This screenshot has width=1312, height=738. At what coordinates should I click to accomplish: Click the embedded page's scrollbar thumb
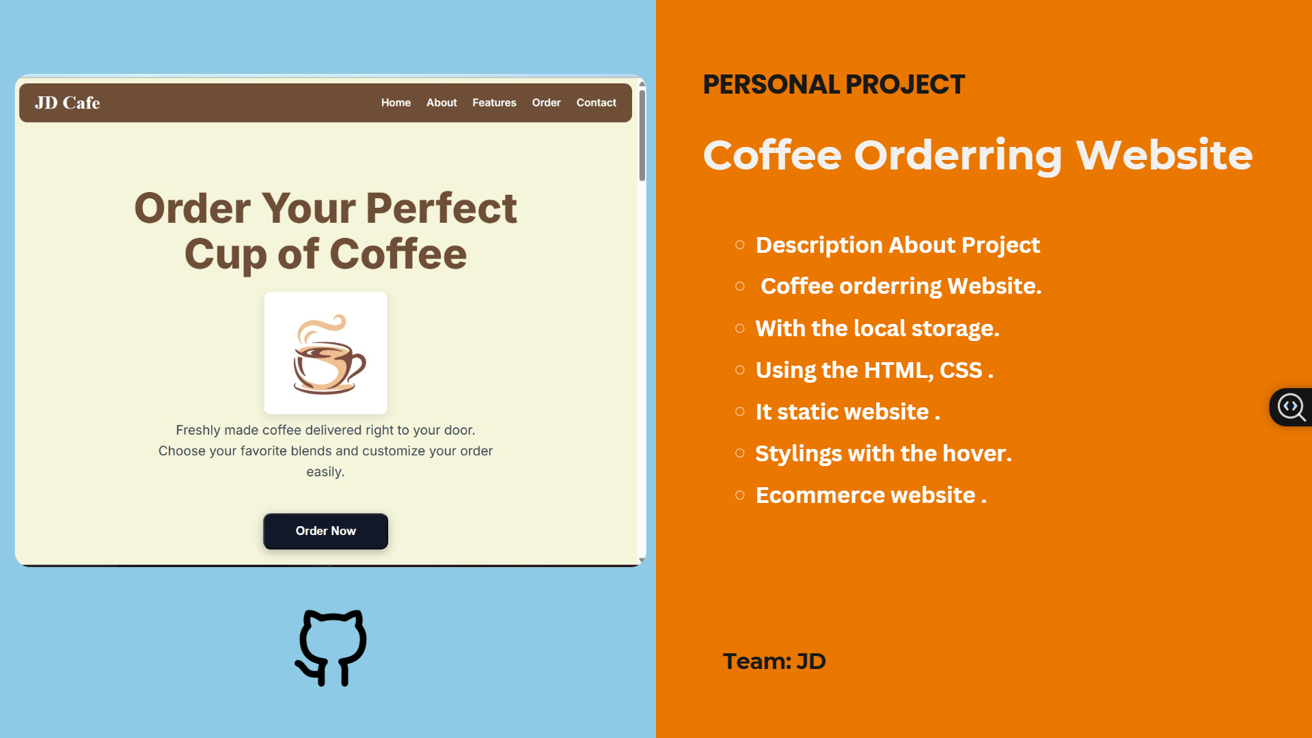(642, 135)
